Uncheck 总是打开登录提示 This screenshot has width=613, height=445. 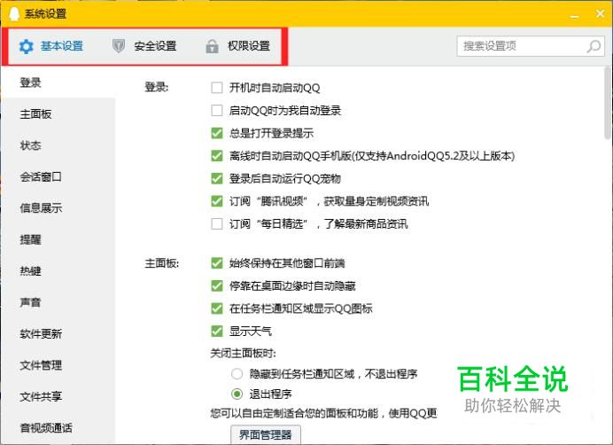[x=216, y=133]
